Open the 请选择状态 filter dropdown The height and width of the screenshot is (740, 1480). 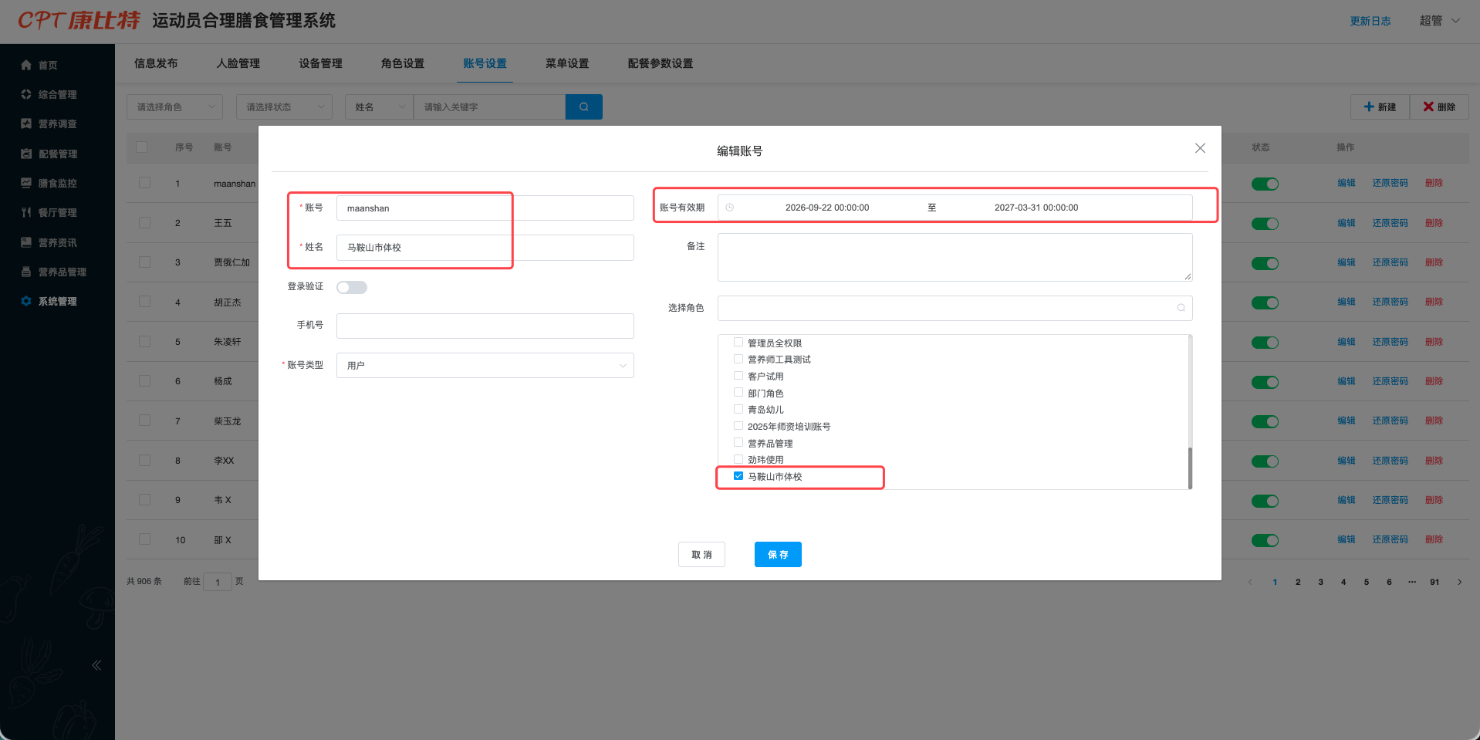(284, 106)
